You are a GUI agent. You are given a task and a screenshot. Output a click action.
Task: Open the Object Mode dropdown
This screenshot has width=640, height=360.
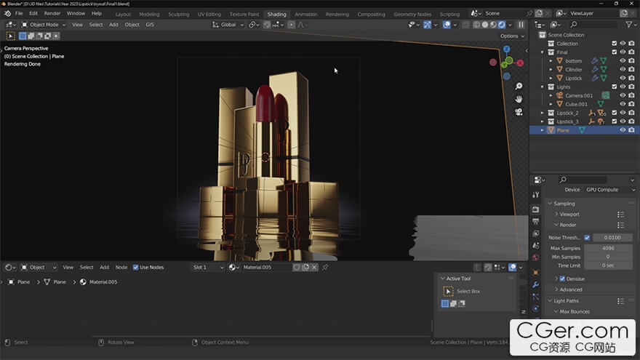43,25
